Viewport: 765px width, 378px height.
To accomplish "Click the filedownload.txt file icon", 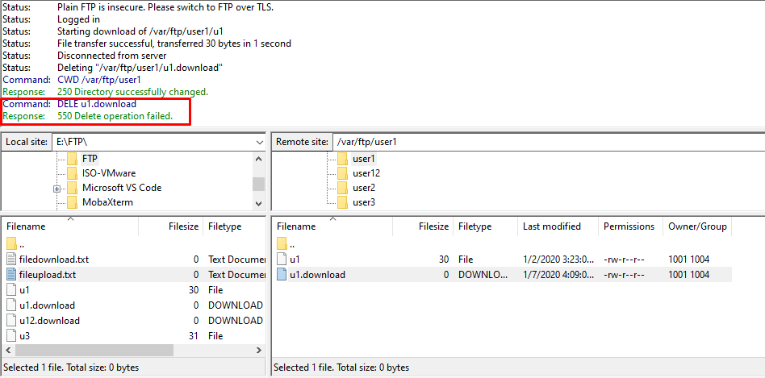I will pos(12,260).
